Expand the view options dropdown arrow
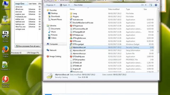This screenshot has width=170, height=95. 146,5
